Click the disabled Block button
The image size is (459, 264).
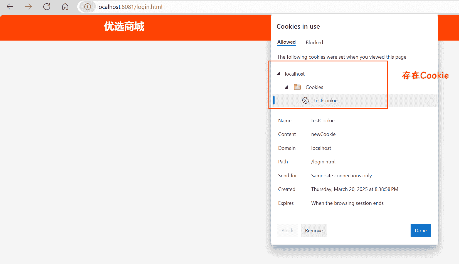tap(287, 230)
